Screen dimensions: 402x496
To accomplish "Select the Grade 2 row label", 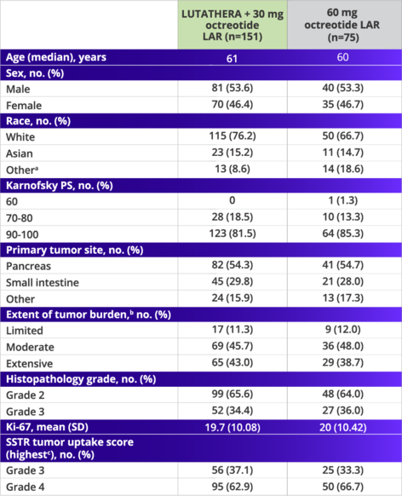I will tap(26, 395).
